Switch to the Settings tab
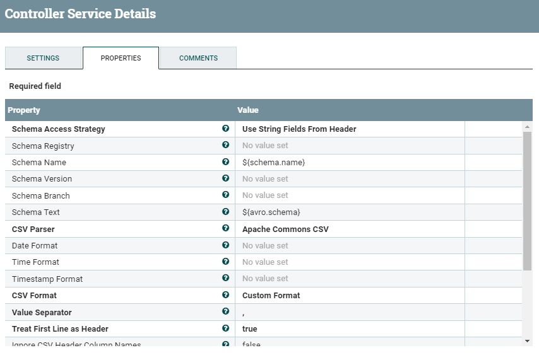This screenshot has width=539, height=360. point(43,58)
